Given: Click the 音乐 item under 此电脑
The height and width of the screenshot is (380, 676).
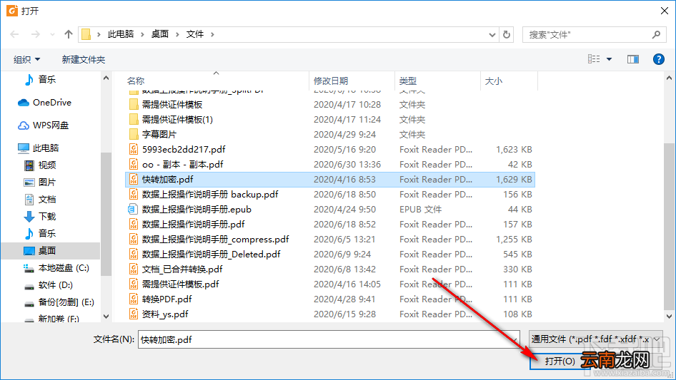Looking at the screenshot, I should (x=40, y=234).
